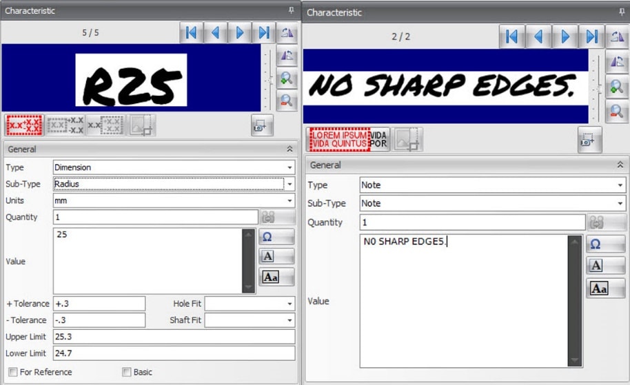630x385 pixels.
Task: Click the Aa case button in right panel
Action: pyautogui.click(x=597, y=289)
